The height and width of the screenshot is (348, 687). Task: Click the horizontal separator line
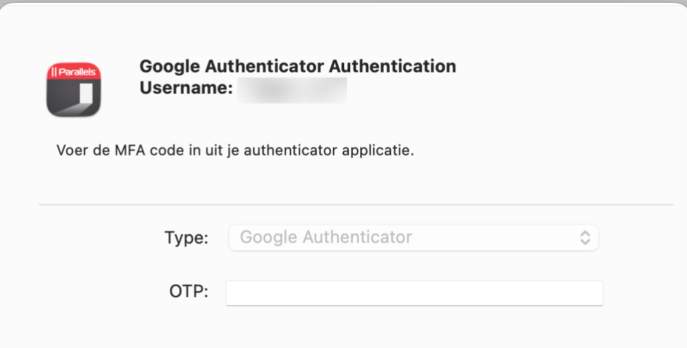point(356,204)
